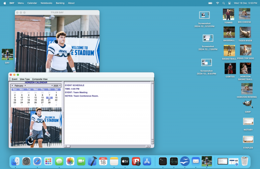Advance to next month after February
Screen dimensions: 260x169
pyautogui.click(x=25, y=85)
